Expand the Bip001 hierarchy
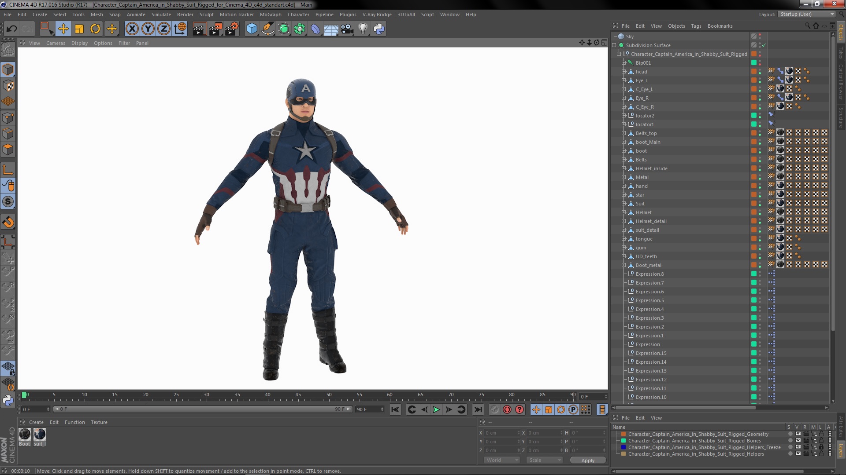The width and height of the screenshot is (846, 475). [x=624, y=63]
